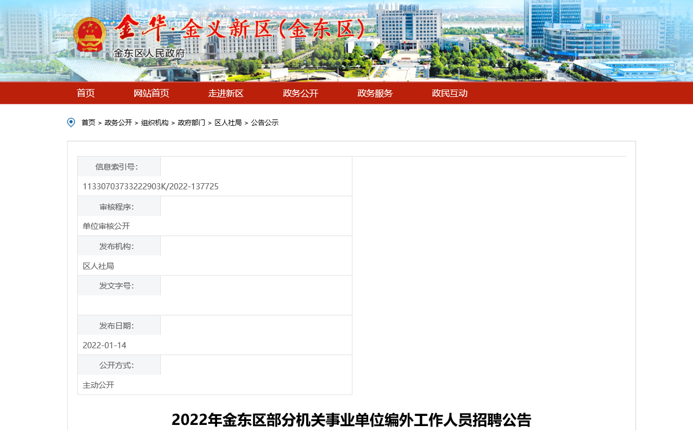Click the 金华·金义新区(金东区) banner title
Screen dimensions: 693x430
click(x=239, y=28)
